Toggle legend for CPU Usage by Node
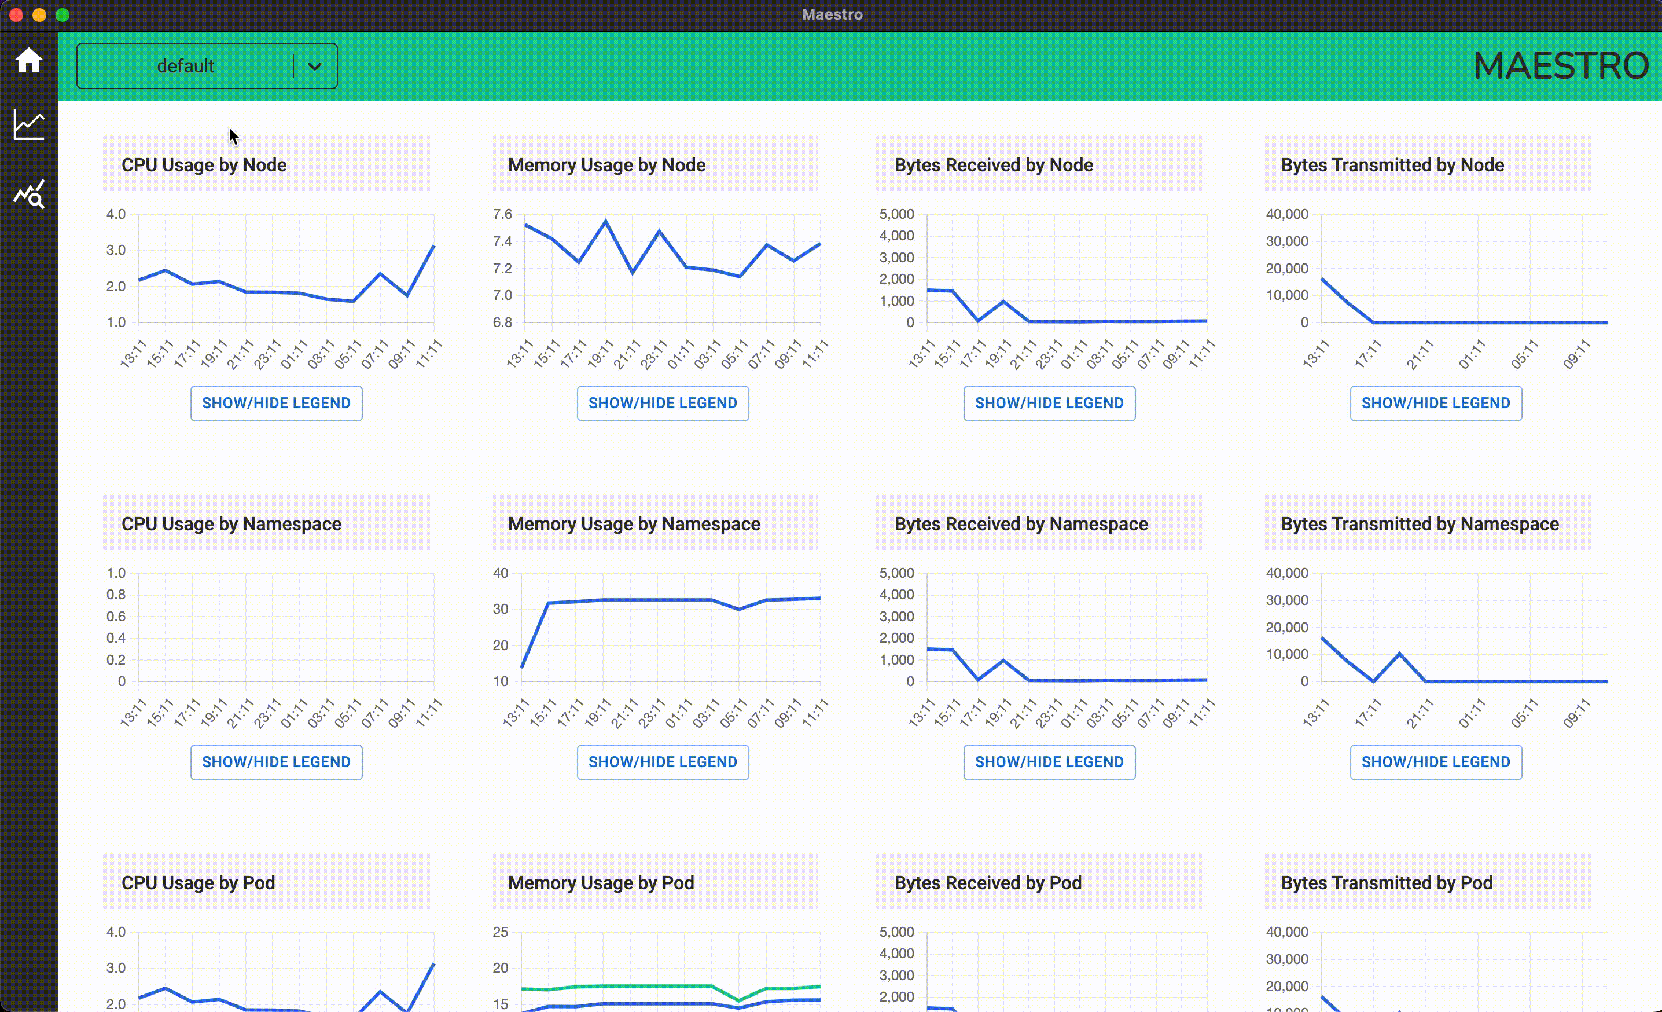Screen dimensions: 1662x1012 point(276,403)
